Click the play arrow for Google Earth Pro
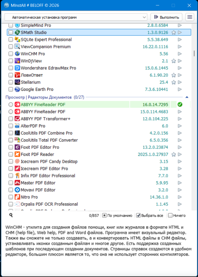The width and height of the screenshot is (198, 277). [180, 89]
